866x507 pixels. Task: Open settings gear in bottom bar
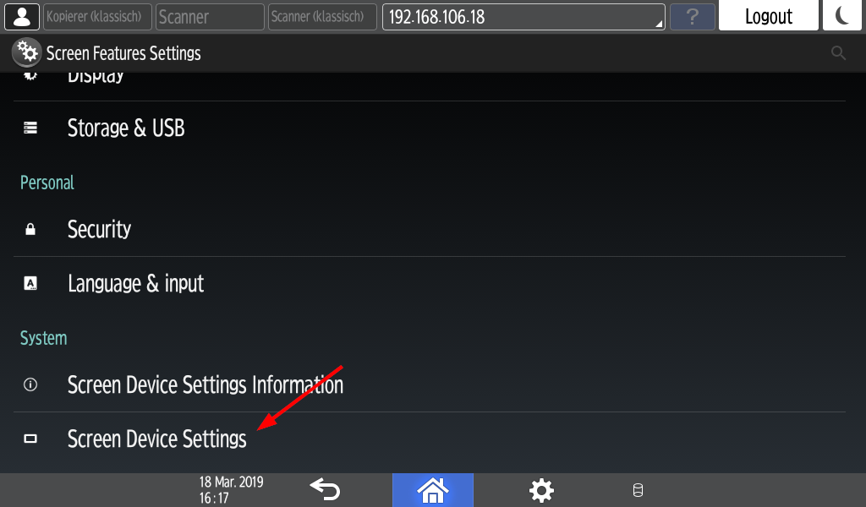coord(541,490)
